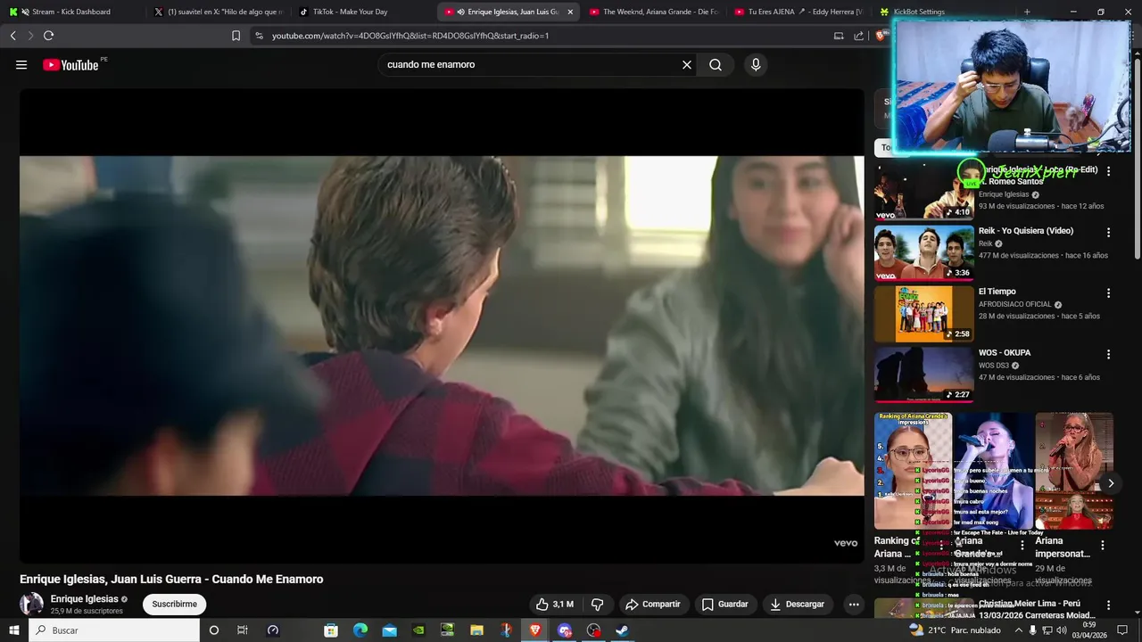The width and height of the screenshot is (1142, 642).
Task: Open the Windows Start menu
Action: [14, 630]
